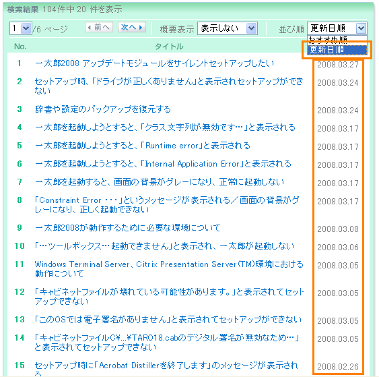Open 一太郎2008が動作するために必要な環境 article
This screenshot has width=379, height=377.
(128, 228)
